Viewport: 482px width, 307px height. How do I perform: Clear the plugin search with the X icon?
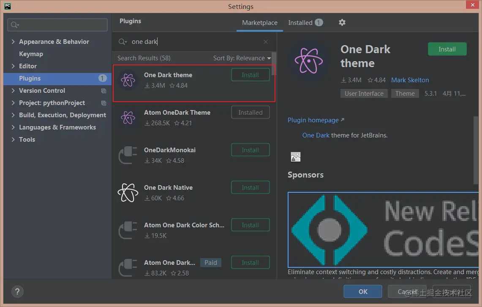[x=266, y=42]
